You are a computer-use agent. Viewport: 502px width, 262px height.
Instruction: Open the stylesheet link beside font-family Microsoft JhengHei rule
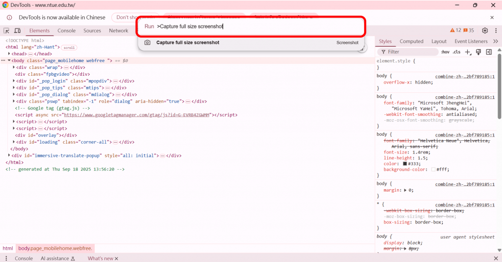465,97
